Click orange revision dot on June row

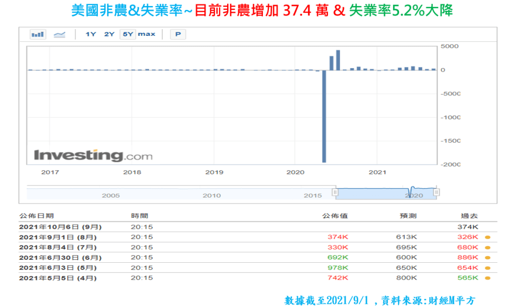pos(488,258)
